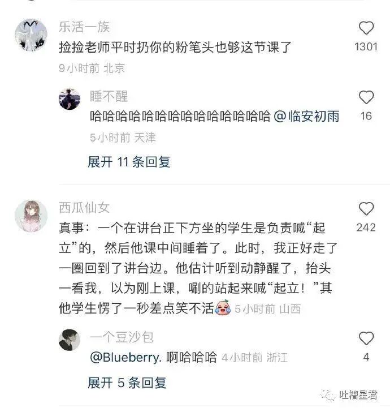Like the reply by 一个豆沙包
This screenshot has width=390, height=412.
[366, 338]
